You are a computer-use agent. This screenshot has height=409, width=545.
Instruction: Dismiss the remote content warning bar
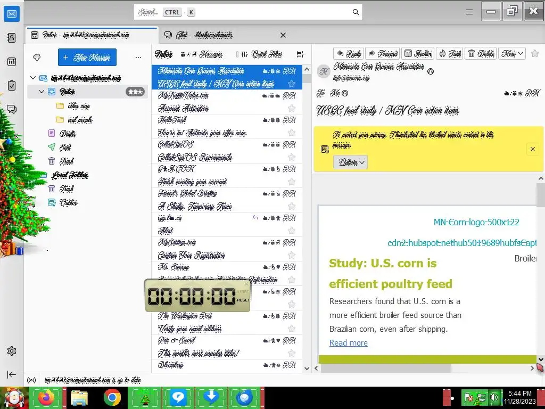pos(532,149)
